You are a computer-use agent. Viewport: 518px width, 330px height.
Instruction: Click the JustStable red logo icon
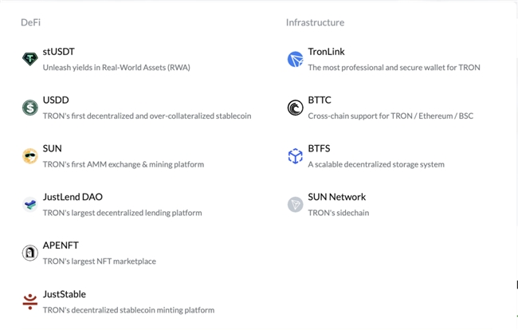click(30, 301)
